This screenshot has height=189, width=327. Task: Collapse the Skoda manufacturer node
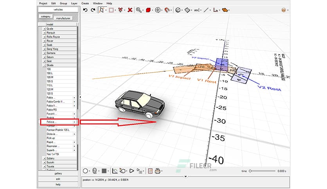click(44, 65)
